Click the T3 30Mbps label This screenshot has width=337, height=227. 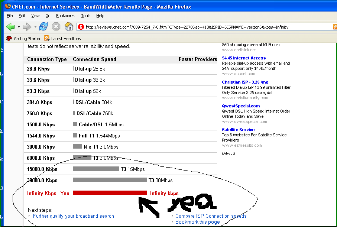coord(161,180)
